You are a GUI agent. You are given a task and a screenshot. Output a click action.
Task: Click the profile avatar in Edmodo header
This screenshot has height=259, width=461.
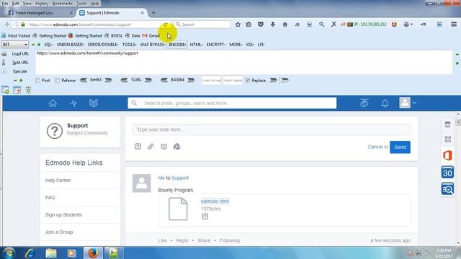405,103
